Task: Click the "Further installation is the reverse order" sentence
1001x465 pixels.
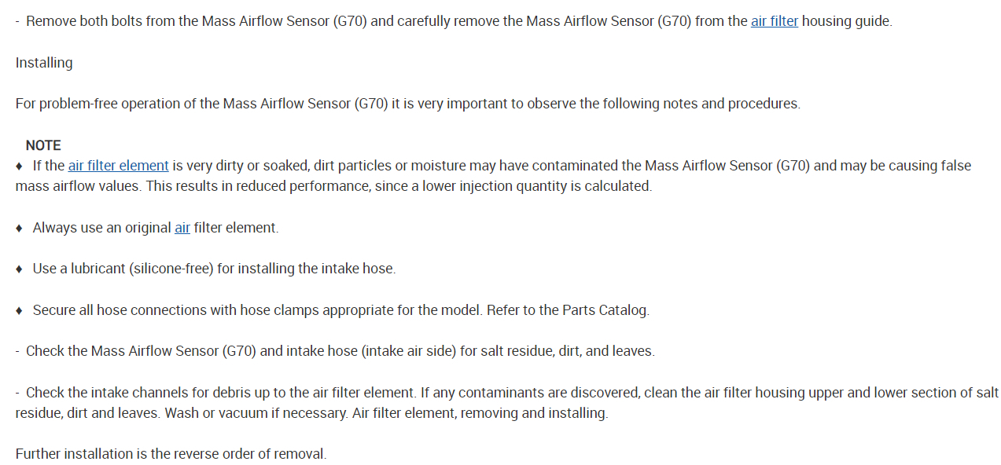Action: [x=171, y=454]
